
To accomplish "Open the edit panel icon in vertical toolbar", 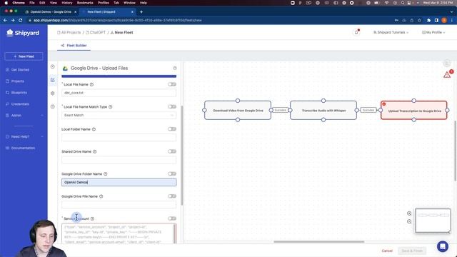I will point(52,80).
